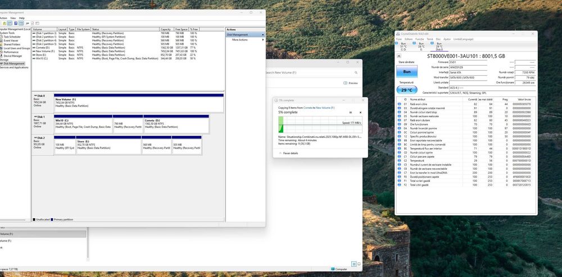Viewport: 562px width, 277px height.
Task: Collapse Disk Management section in Actions pane
Action: pos(262,35)
